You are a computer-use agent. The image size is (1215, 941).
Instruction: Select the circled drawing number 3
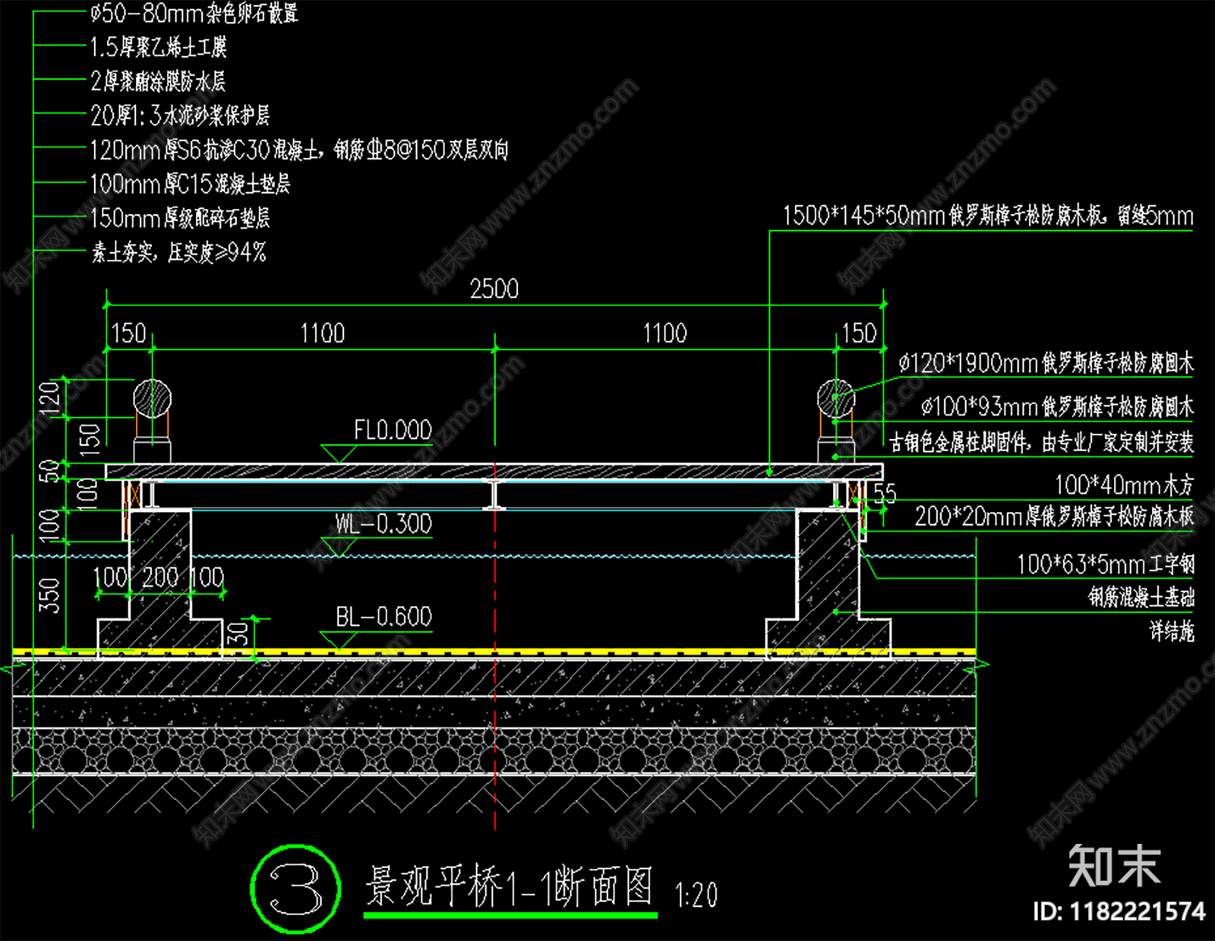point(295,889)
